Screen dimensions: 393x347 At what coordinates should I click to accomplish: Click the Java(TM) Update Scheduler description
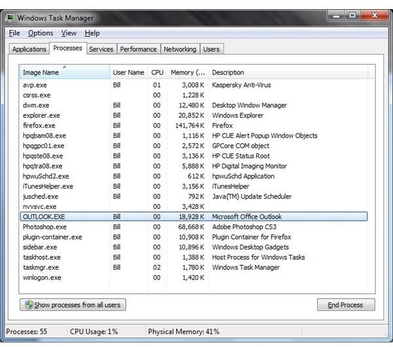[x=252, y=196]
